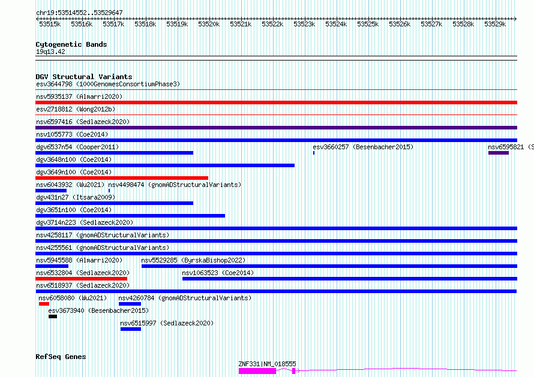The width and height of the screenshot is (534, 377).
Task: Click the dgv3648n100 blue bar
Action: [x=165, y=165]
